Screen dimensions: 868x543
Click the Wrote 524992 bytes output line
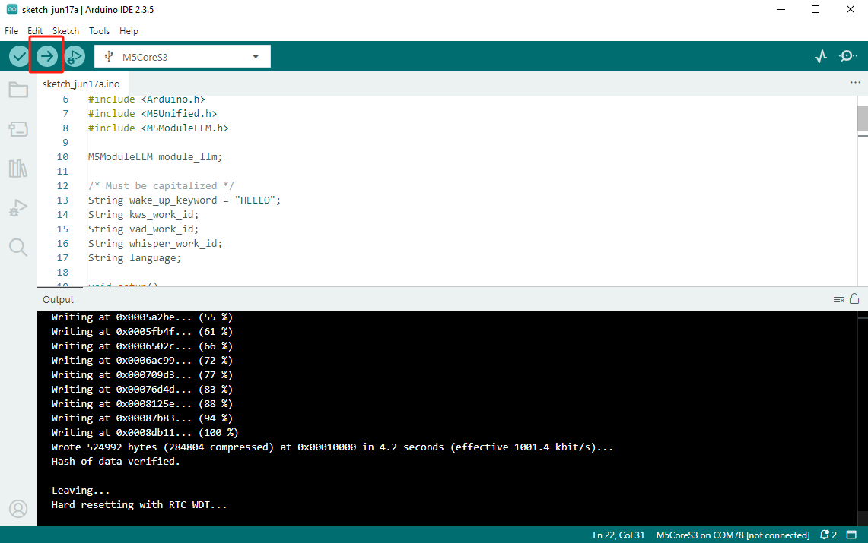[x=332, y=447]
